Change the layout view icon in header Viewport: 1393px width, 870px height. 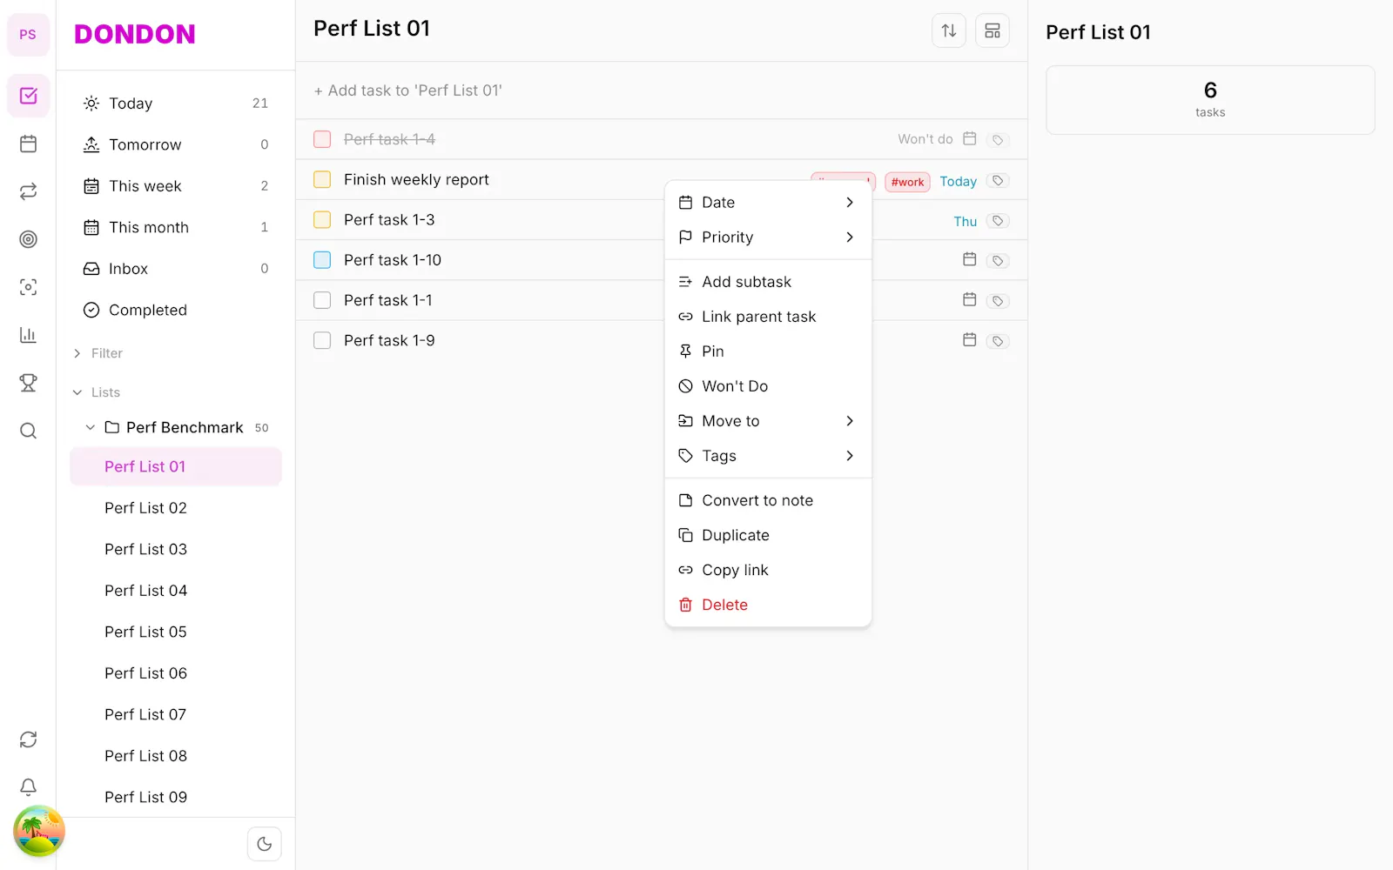coord(993,30)
